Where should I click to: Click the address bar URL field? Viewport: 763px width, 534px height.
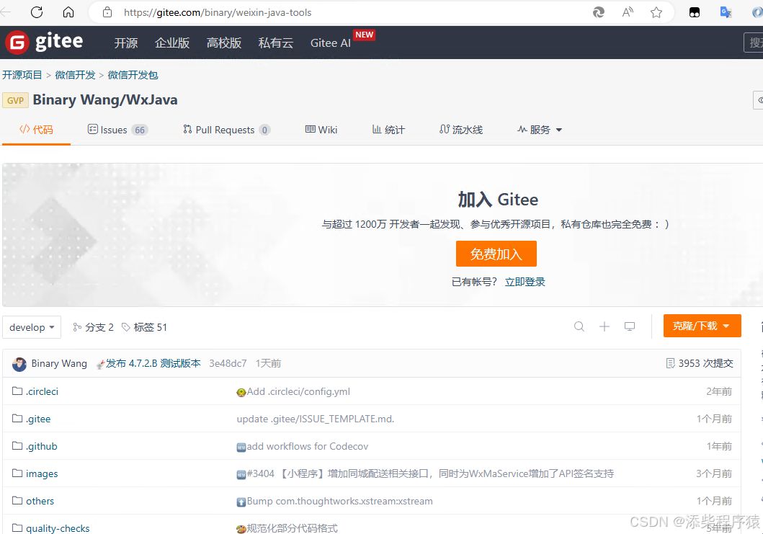(x=218, y=12)
